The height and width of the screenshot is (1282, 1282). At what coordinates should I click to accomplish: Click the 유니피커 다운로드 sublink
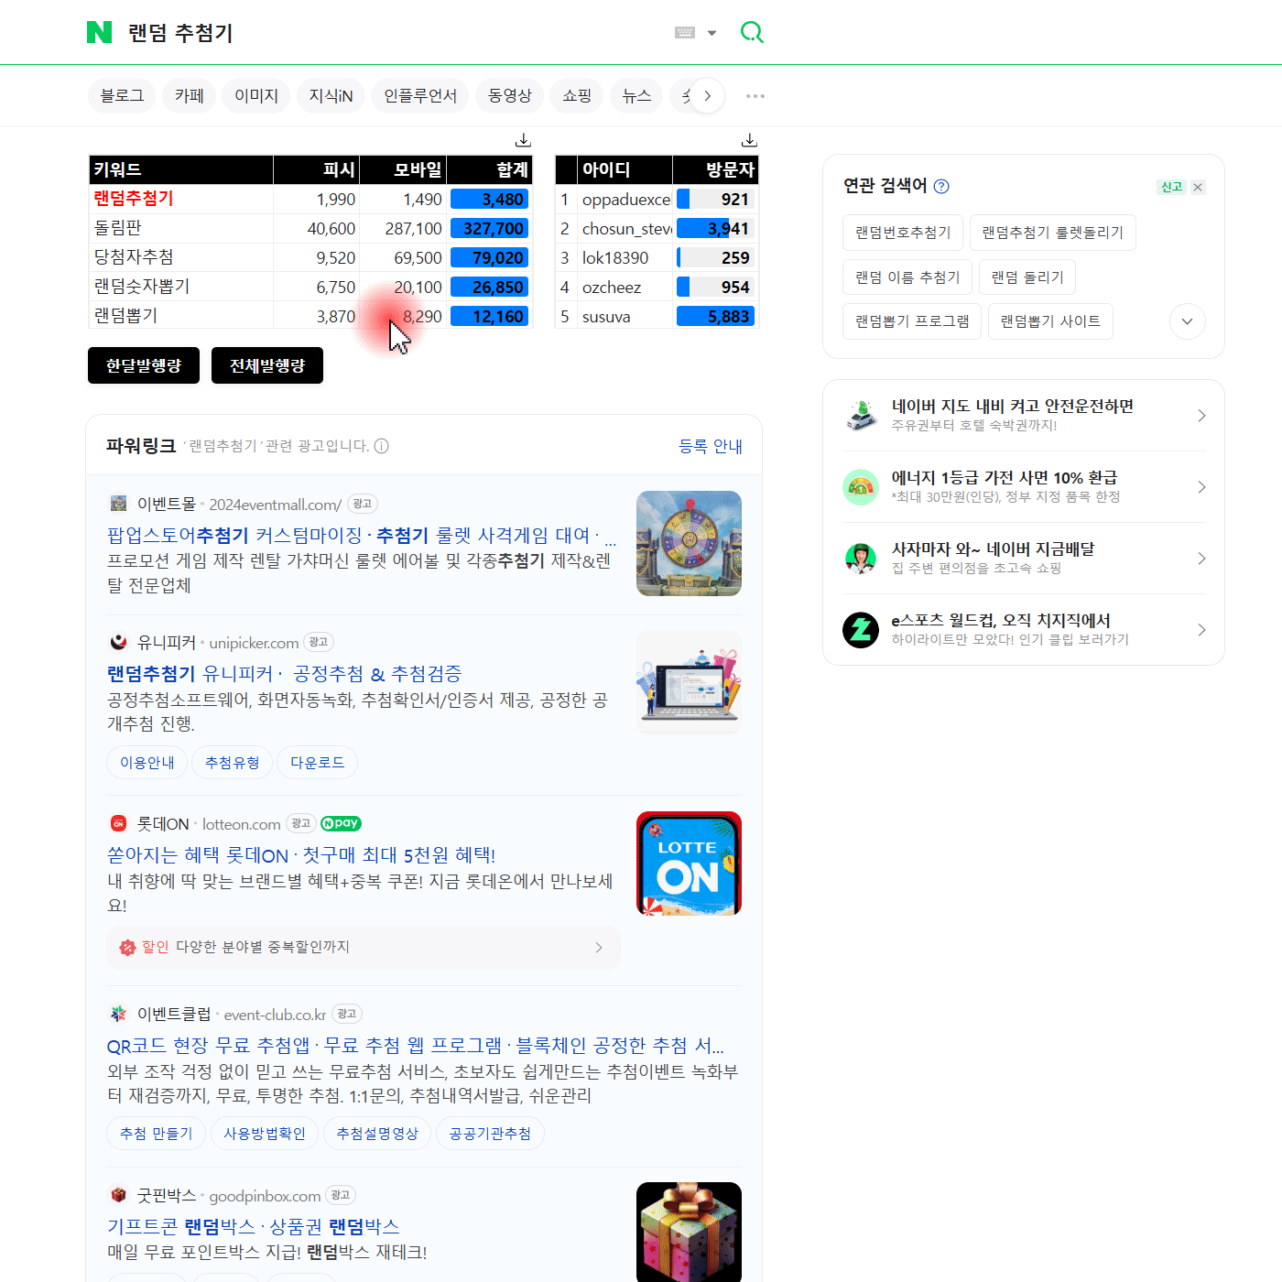coord(318,763)
